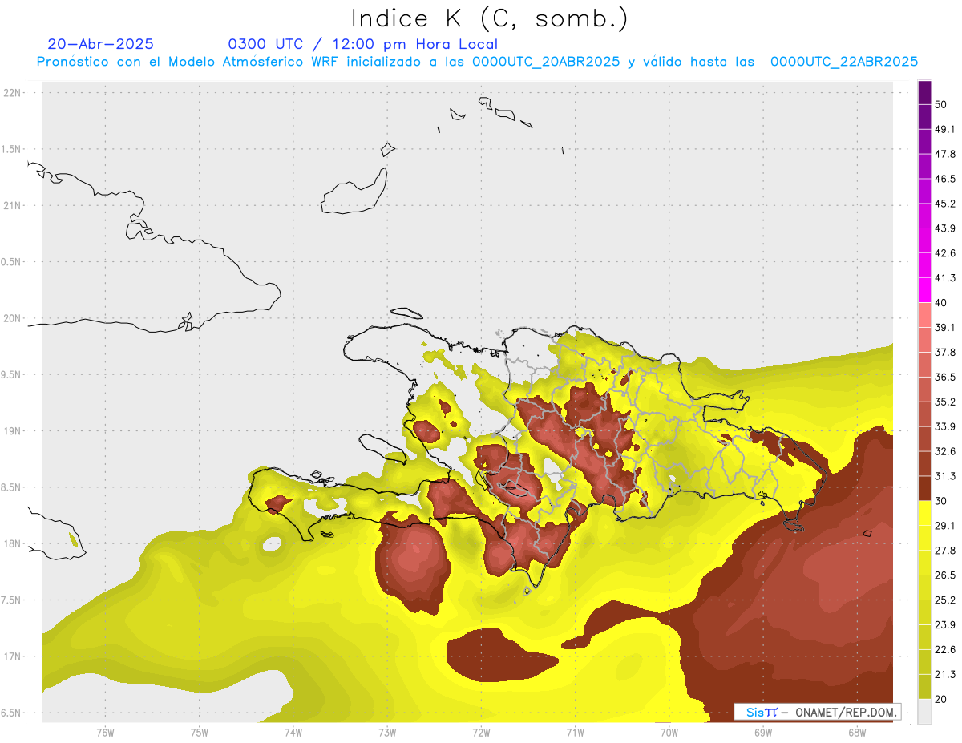The width and height of the screenshot is (962, 743).
Task: Click the '46.5' color scale label
Action: tap(945, 179)
